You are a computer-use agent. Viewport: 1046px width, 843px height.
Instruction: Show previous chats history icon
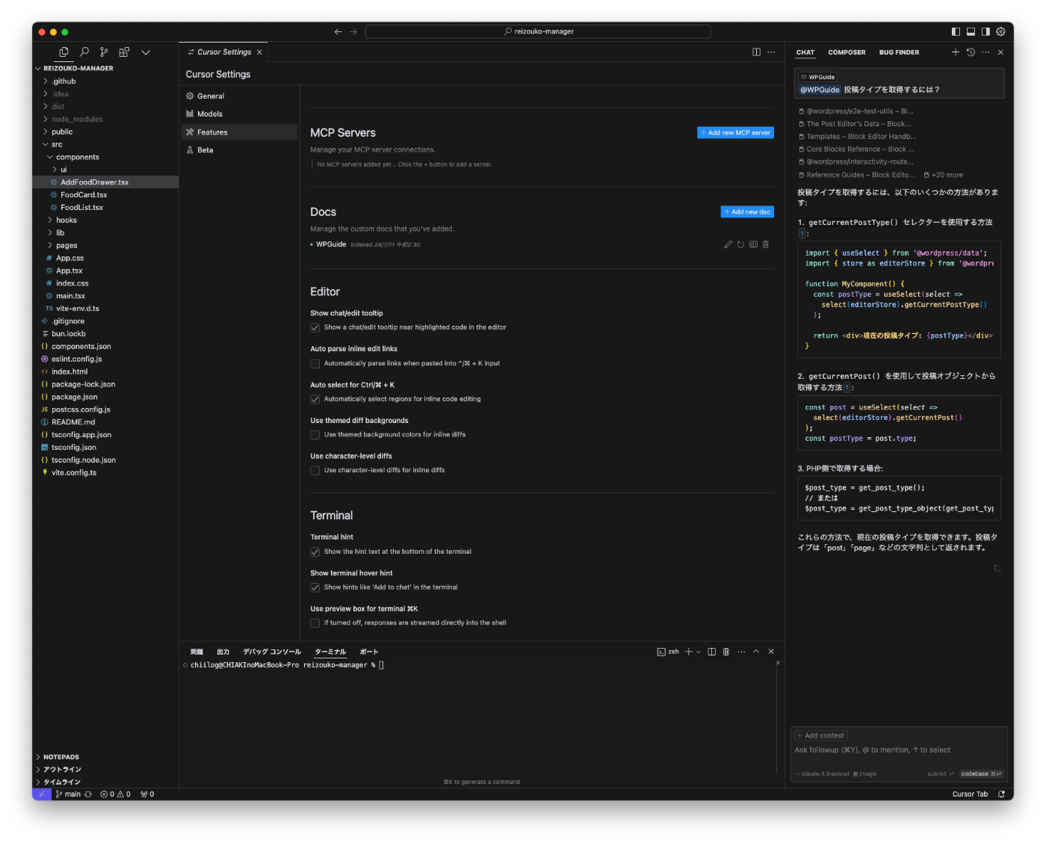971,52
